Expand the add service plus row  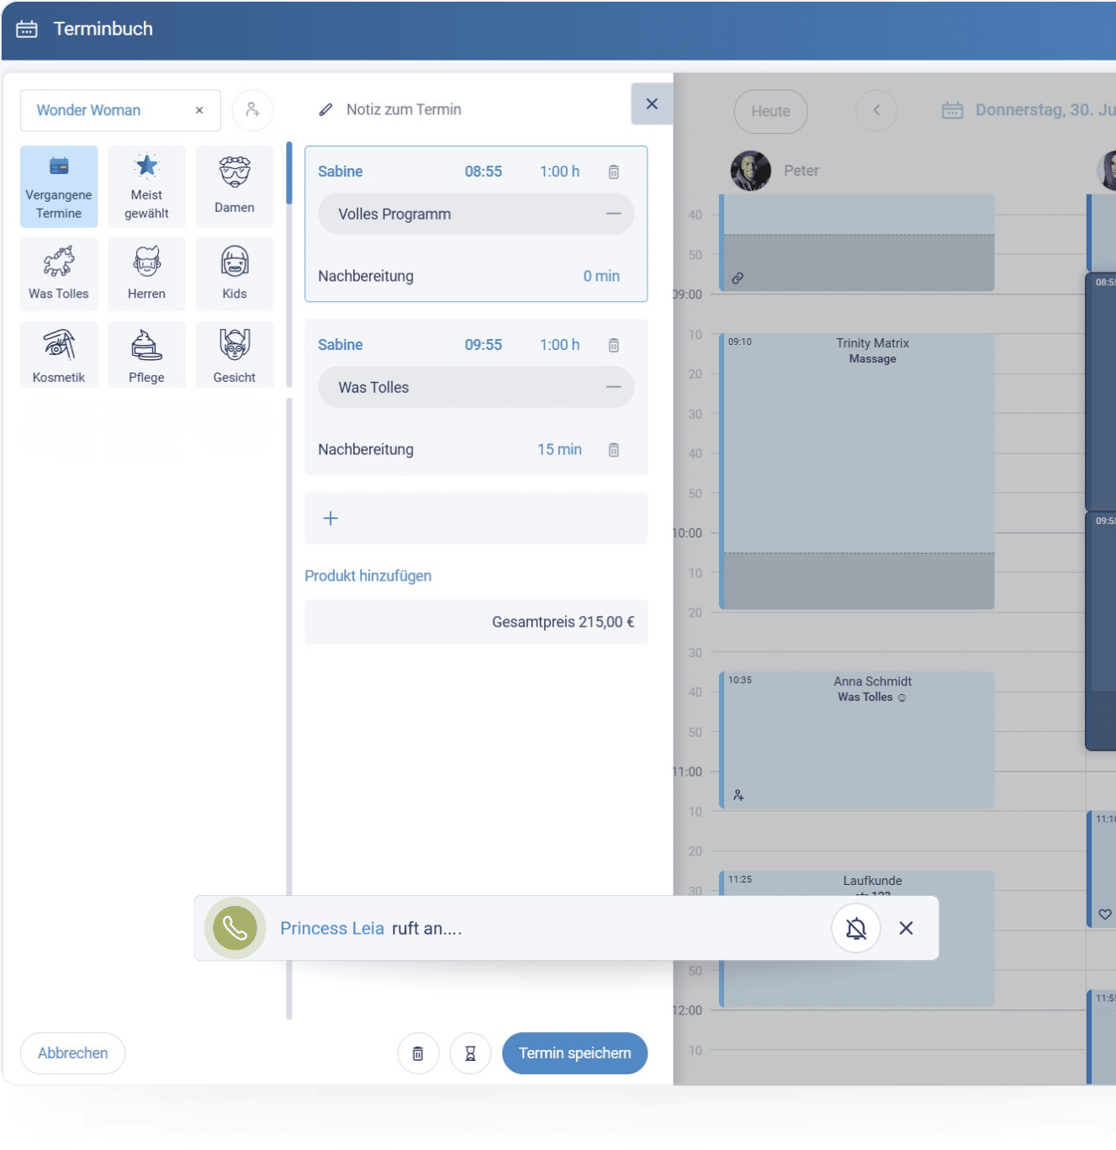tap(476, 518)
